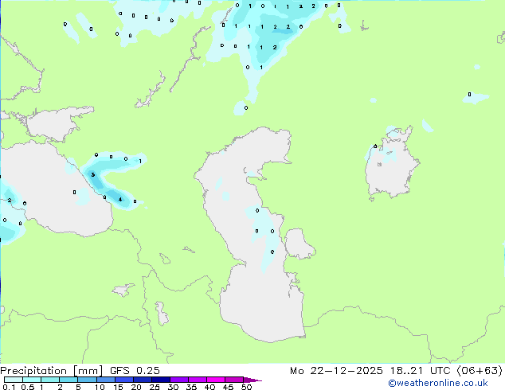Viewport: 505px width, 390px height.
Task: Click the 40–45 mm magenta swatch
Action: coord(216,380)
